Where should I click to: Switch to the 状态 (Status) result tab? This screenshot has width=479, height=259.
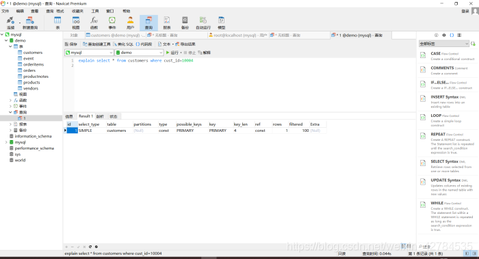(x=114, y=116)
